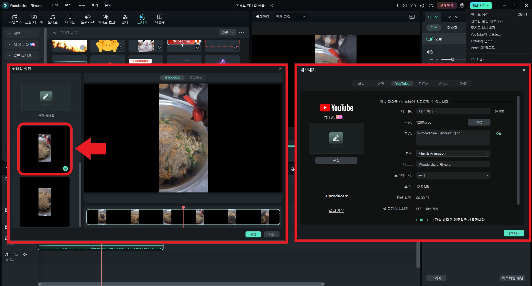Open the apps grid icon in title bar
Viewport: 532px width, 286px height.
coord(431,6)
